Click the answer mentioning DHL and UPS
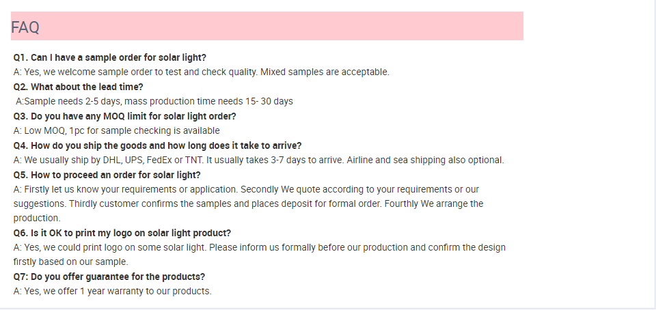The height and width of the screenshot is (310, 656). click(x=258, y=160)
